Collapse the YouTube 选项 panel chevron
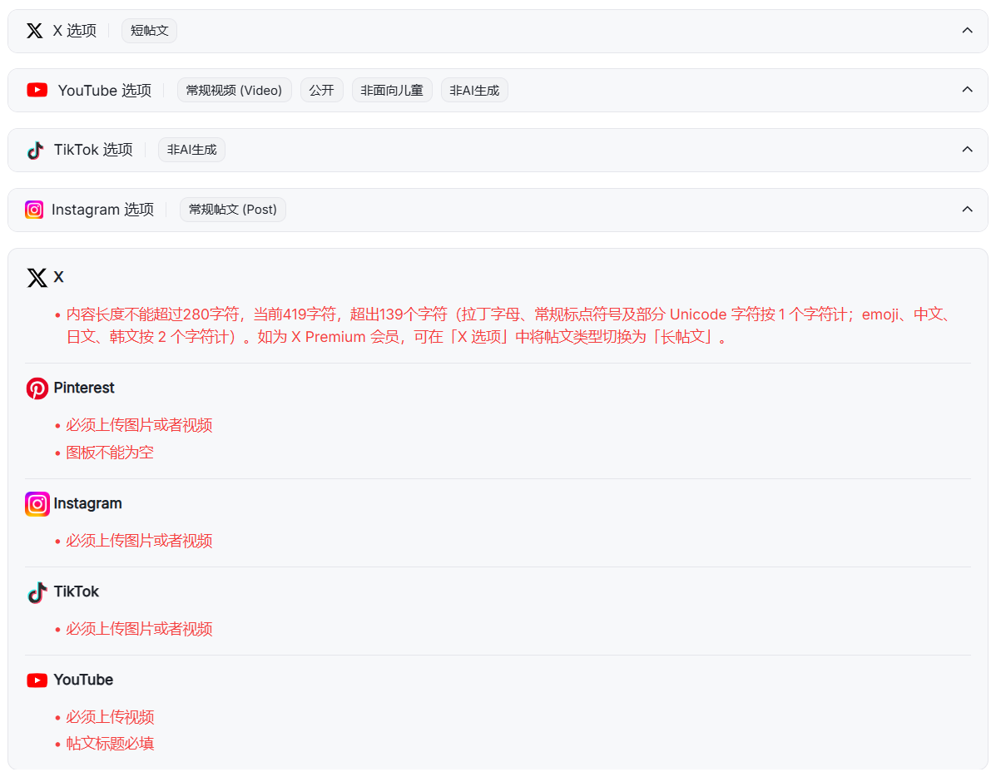The height and width of the screenshot is (772, 996). pyautogui.click(x=967, y=90)
